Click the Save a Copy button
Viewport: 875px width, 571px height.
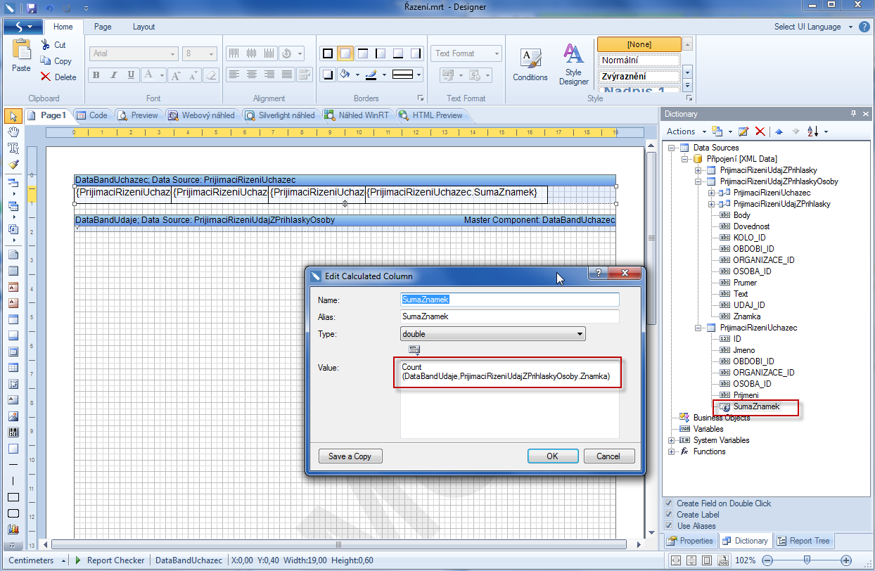[350, 456]
